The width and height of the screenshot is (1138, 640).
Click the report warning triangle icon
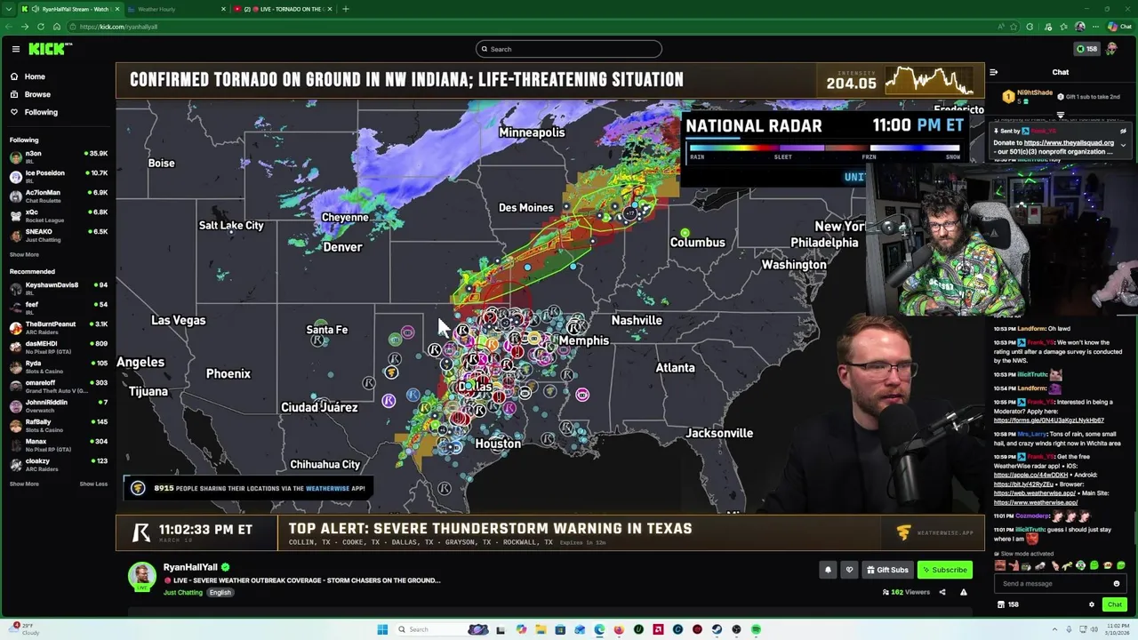coord(963,592)
